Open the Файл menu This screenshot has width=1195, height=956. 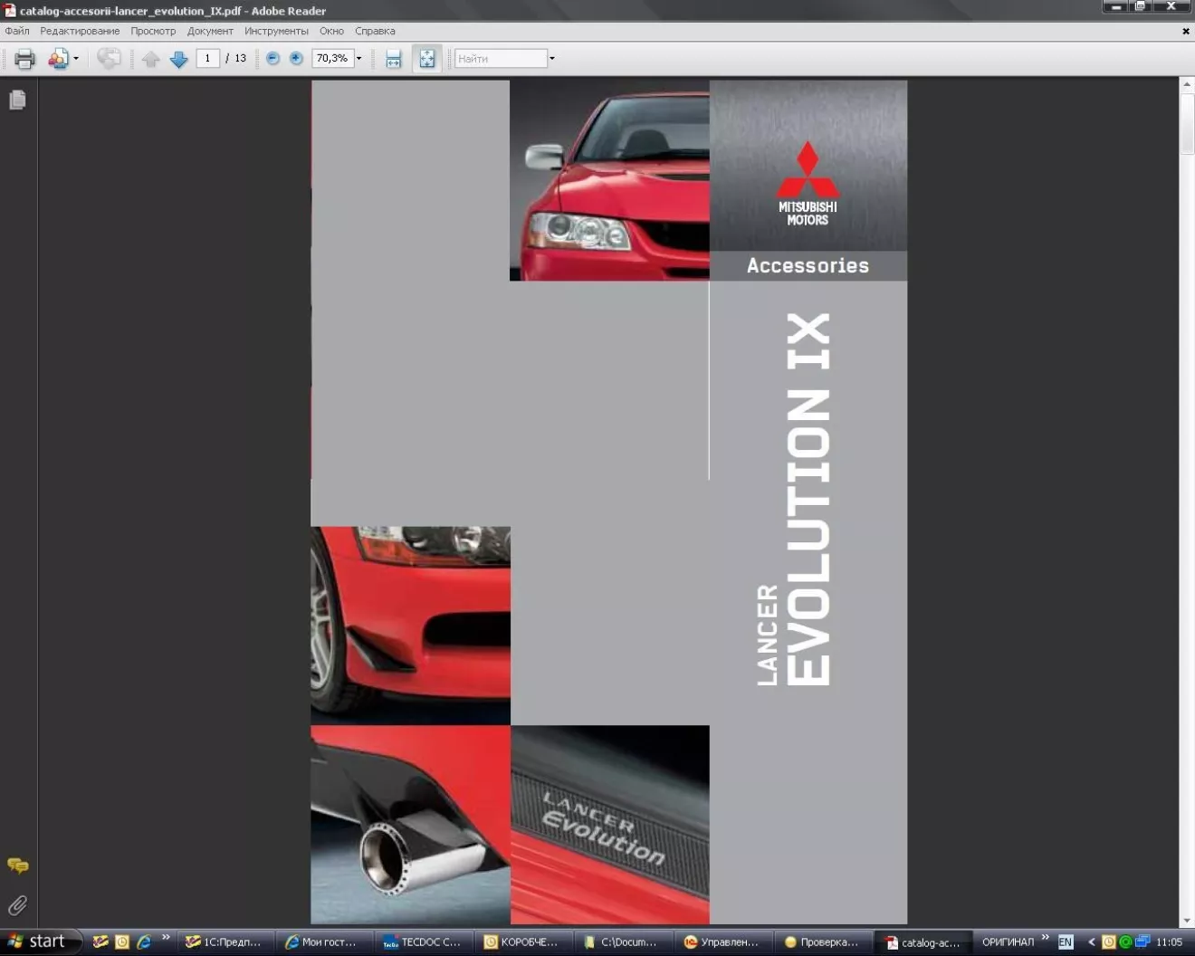click(x=17, y=31)
